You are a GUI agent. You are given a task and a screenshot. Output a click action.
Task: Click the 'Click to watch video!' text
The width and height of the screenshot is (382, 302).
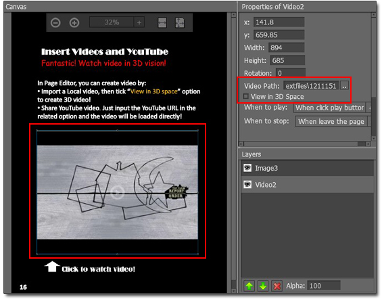pos(98,269)
